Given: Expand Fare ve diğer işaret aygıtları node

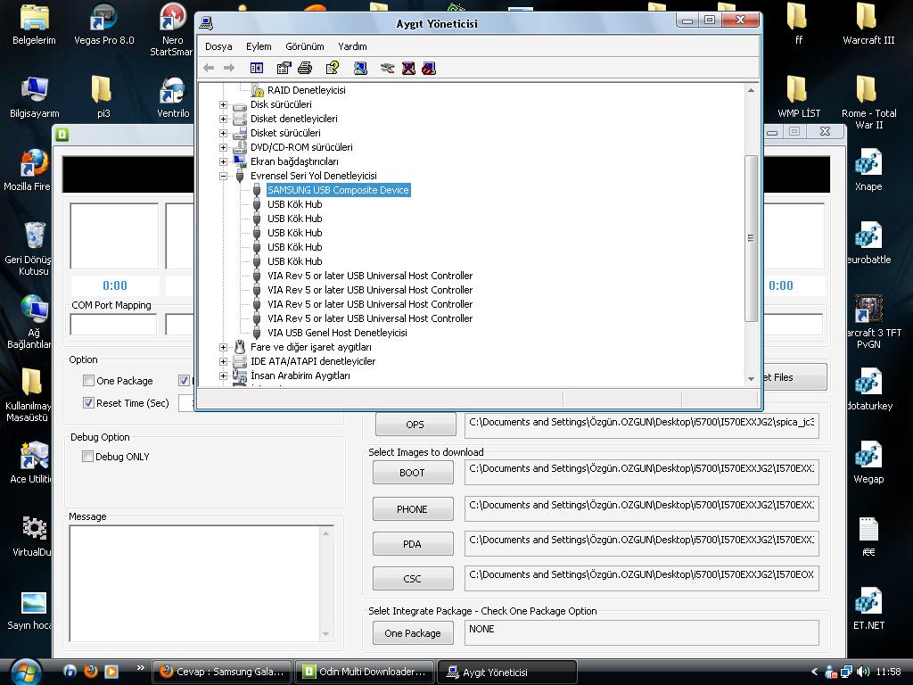Looking at the screenshot, I should coord(223,347).
